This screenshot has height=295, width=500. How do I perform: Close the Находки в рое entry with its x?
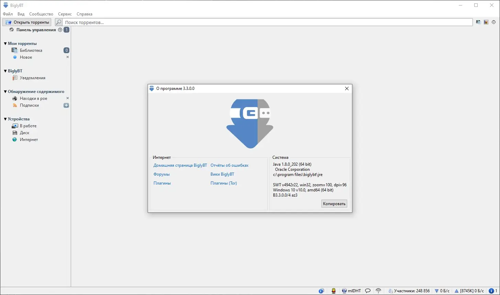click(68, 98)
